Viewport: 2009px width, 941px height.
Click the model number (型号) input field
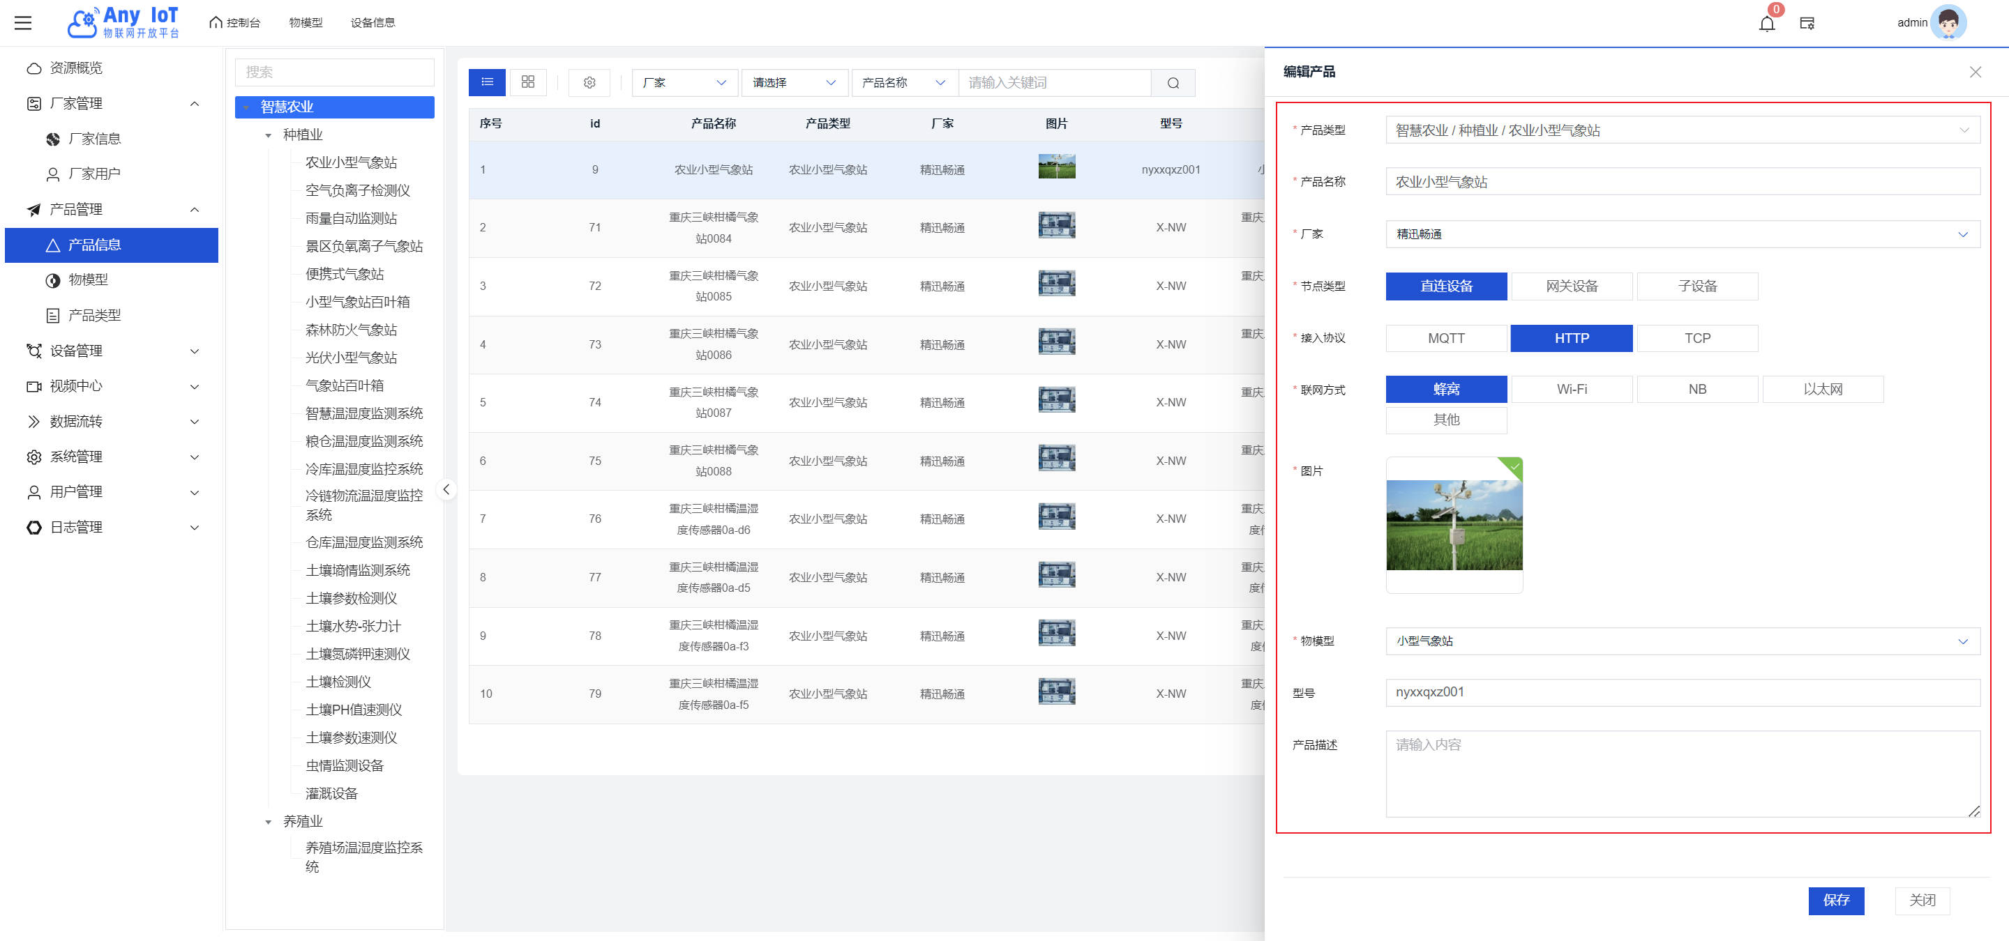tap(1683, 691)
